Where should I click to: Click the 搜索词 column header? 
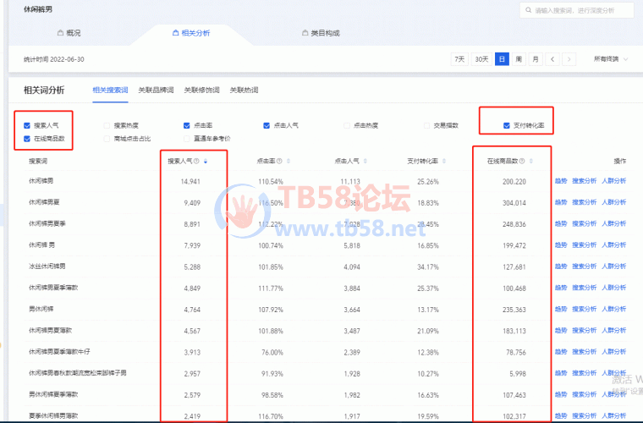tap(38, 161)
